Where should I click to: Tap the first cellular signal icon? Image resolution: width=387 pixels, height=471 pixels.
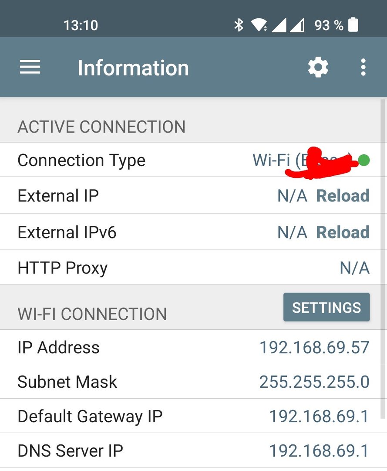(279, 25)
